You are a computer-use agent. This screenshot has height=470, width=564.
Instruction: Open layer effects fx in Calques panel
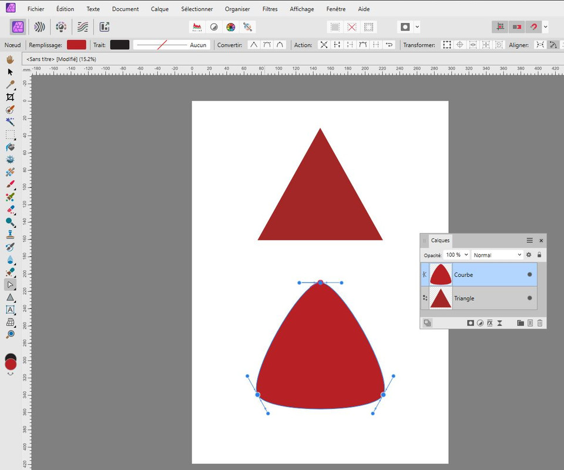489,323
